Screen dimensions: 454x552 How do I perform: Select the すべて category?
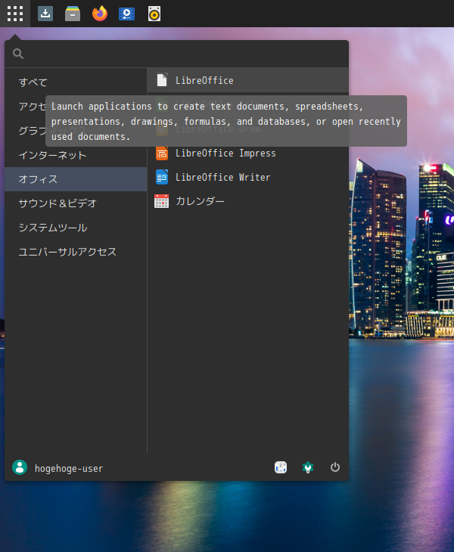(x=76, y=82)
